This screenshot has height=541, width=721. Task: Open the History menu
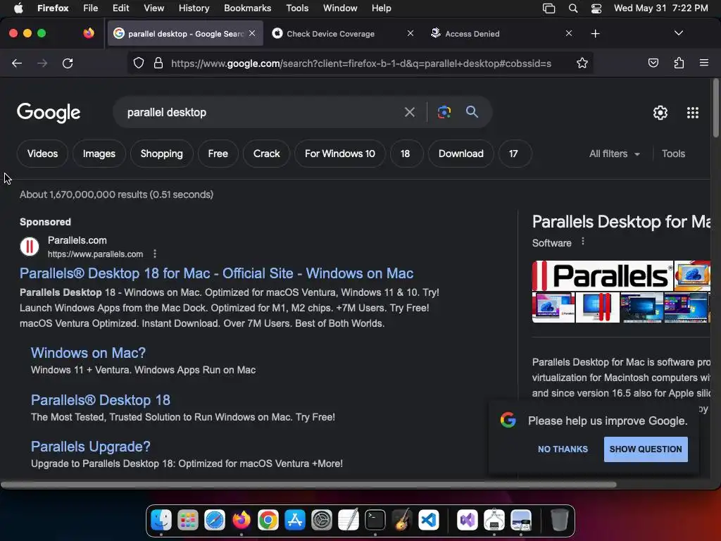[194, 8]
